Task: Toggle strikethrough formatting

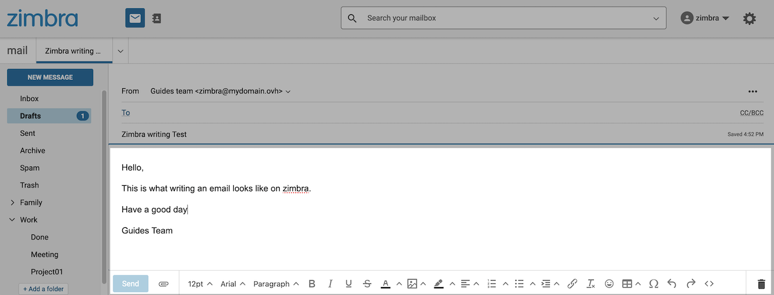Action: coord(367,284)
